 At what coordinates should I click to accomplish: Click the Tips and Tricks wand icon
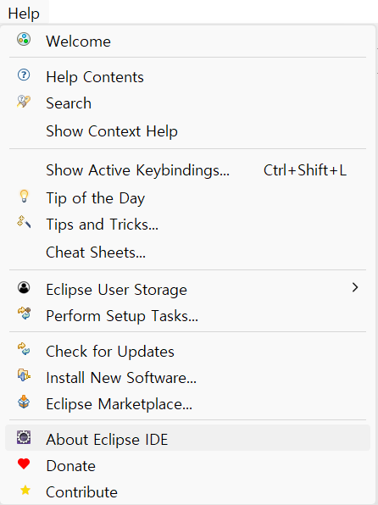point(24,222)
